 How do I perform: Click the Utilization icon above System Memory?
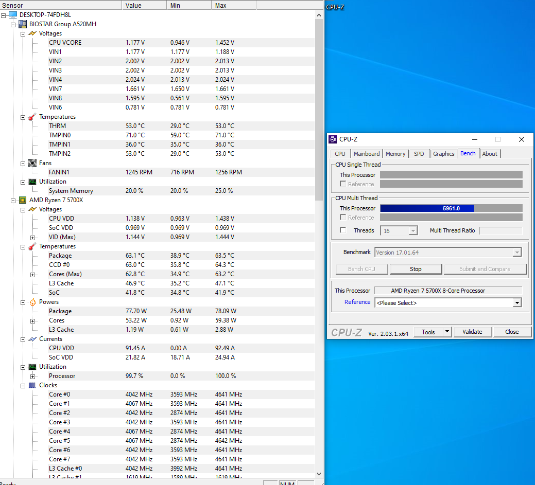(32, 182)
